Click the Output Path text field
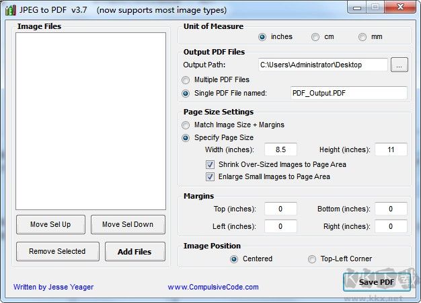 (323, 65)
